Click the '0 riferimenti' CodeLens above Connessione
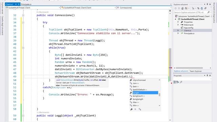Image resolution: width=217 pixels, height=122 pixels. coord(43,12)
